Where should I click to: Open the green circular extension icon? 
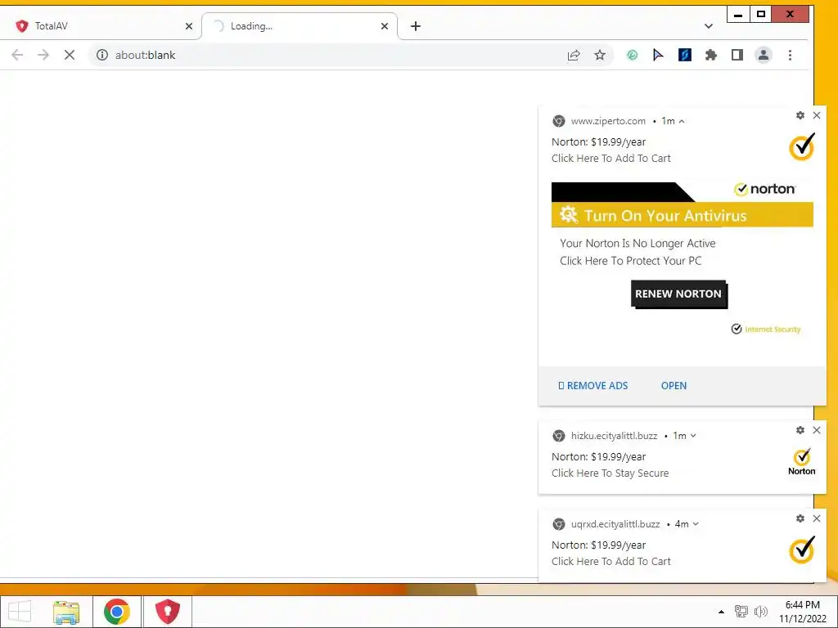pyautogui.click(x=633, y=55)
